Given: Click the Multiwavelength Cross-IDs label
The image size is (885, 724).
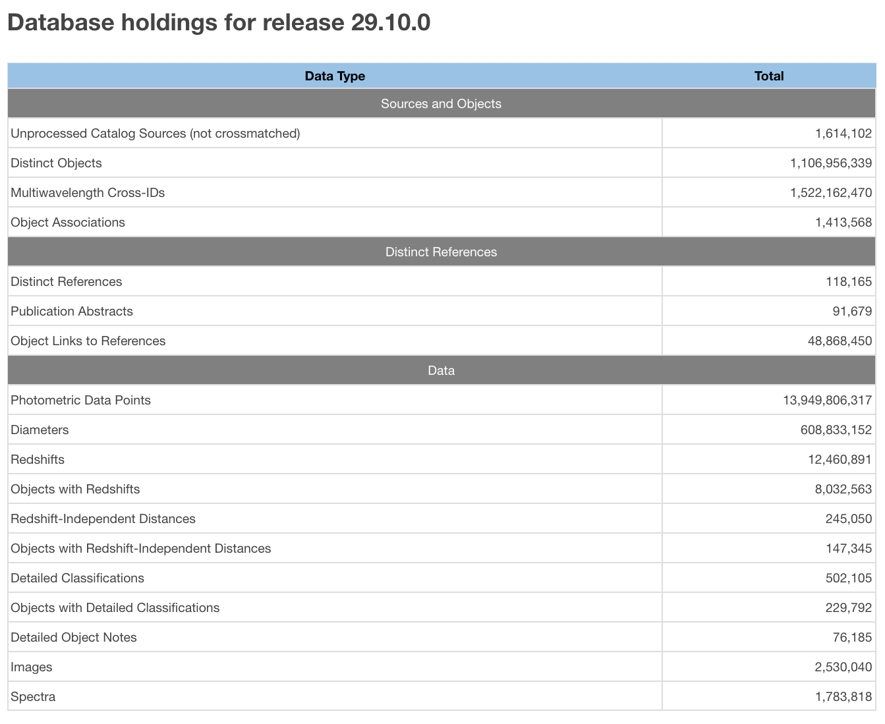Looking at the screenshot, I should [88, 192].
